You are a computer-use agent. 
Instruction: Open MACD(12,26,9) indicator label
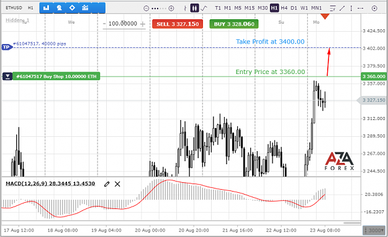coord(50,184)
